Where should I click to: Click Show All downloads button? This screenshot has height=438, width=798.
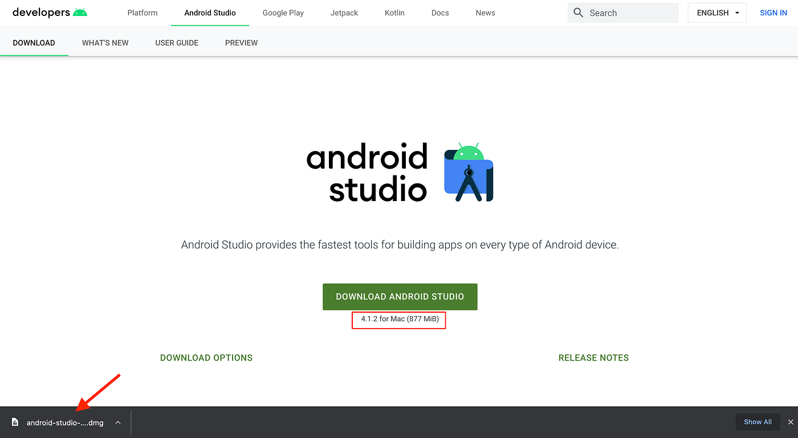[758, 422]
